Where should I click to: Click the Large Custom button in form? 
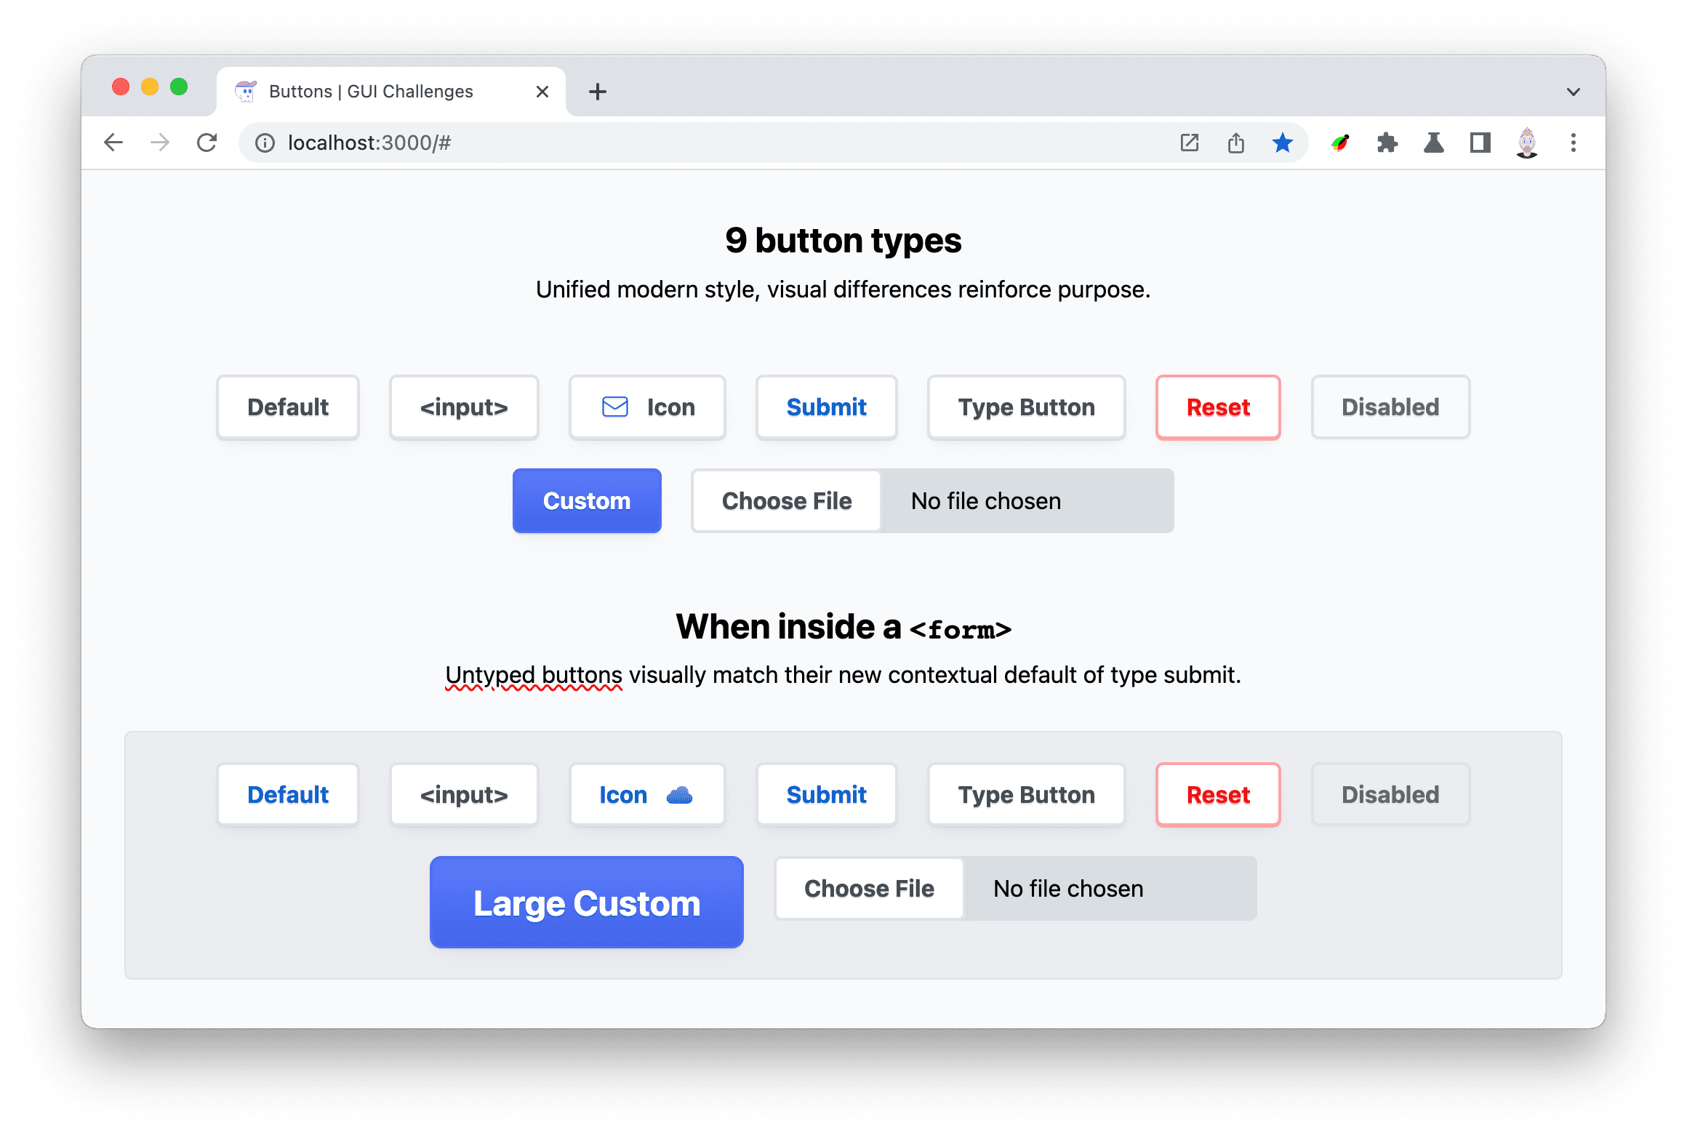pyautogui.click(x=587, y=904)
